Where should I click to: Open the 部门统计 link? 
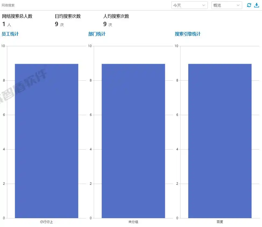tap(97, 34)
